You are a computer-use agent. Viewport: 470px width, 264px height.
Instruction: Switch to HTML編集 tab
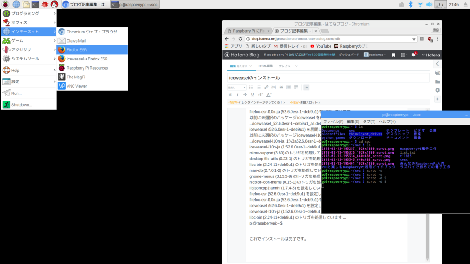(x=266, y=66)
